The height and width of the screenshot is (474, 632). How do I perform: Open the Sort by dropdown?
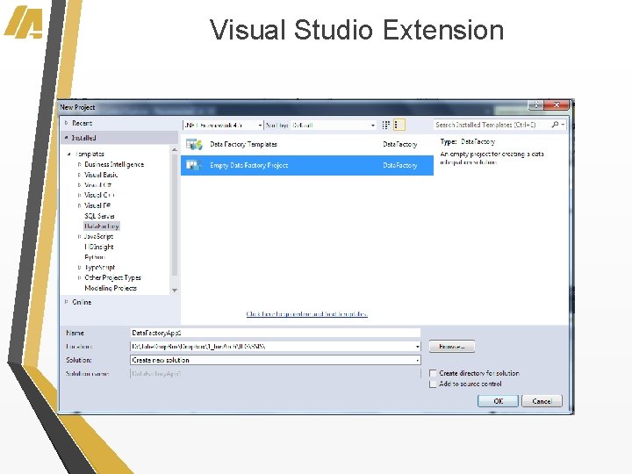[334, 126]
